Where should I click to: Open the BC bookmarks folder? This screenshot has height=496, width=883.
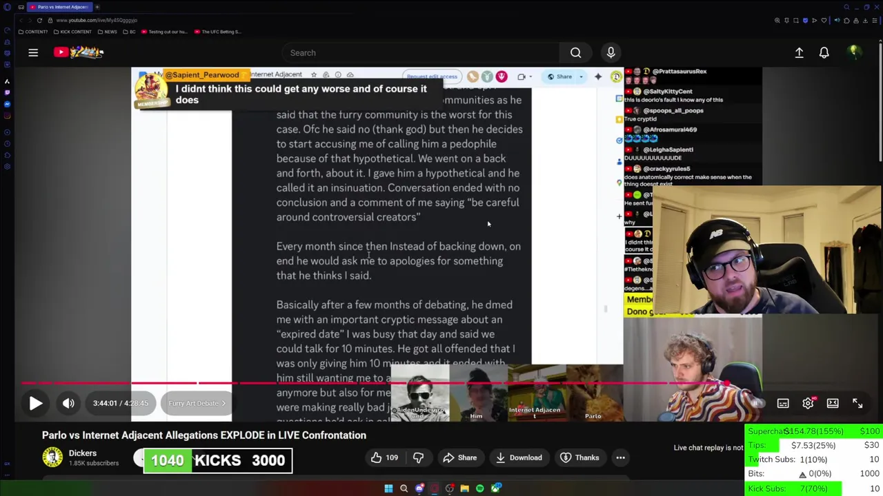tap(129, 32)
